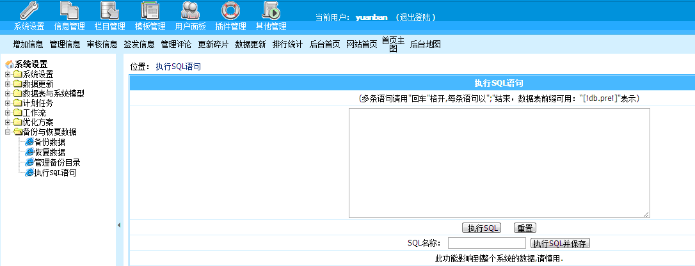Select 增加信息 in the submenu bar
The image size is (695, 266).
[x=28, y=44]
